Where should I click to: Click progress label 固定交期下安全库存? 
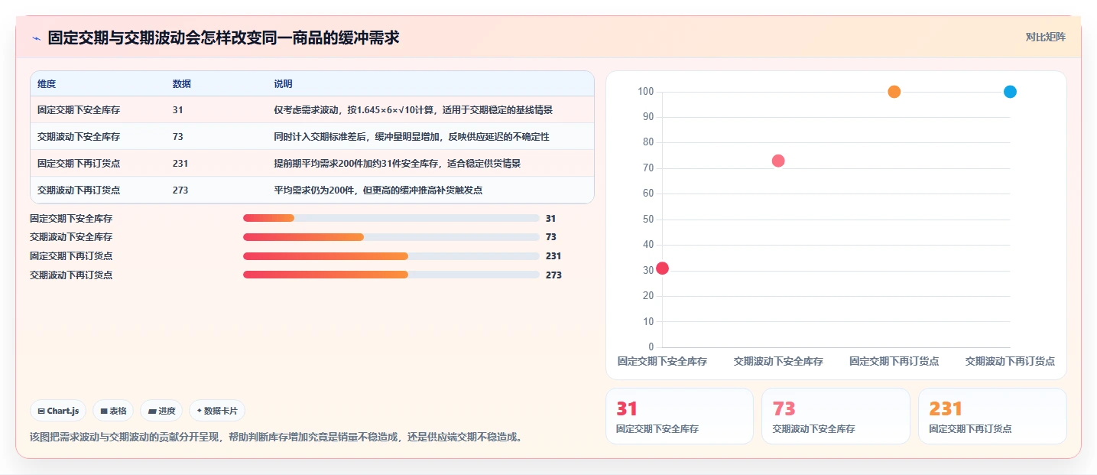71,219
